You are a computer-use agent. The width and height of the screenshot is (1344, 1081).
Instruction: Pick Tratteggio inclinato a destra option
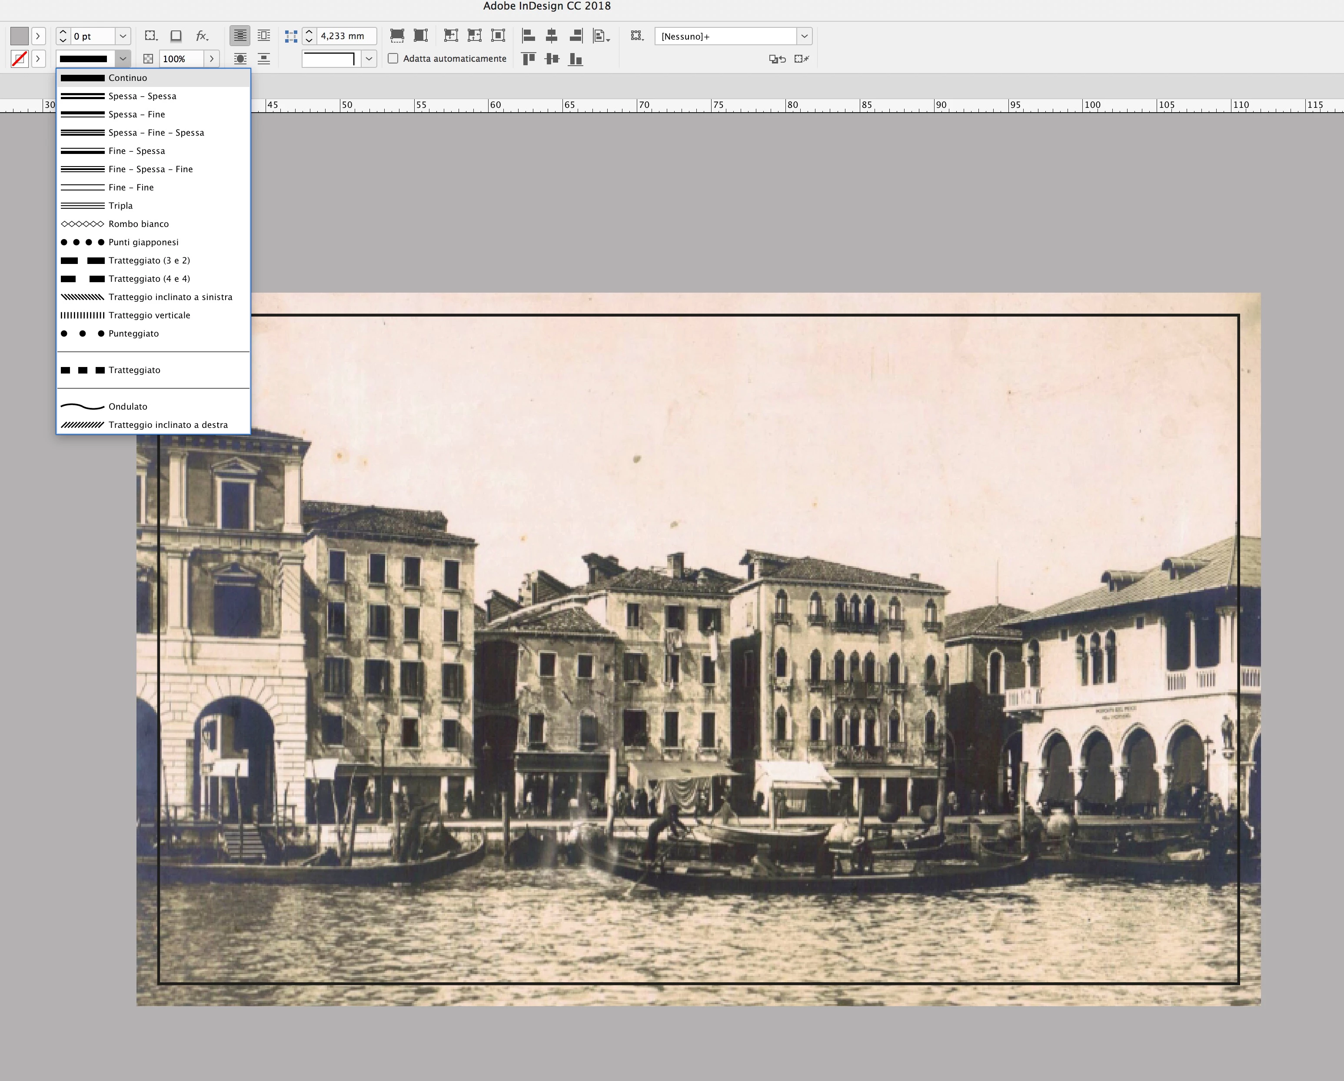pyautogui.click(x=168, y=425)
